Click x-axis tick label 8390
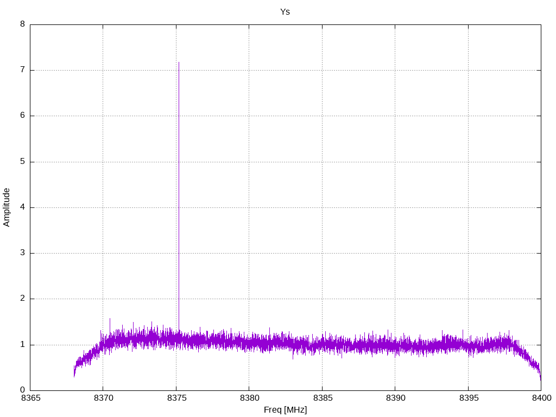Screen dimensions: 556x417 [395, 398]
